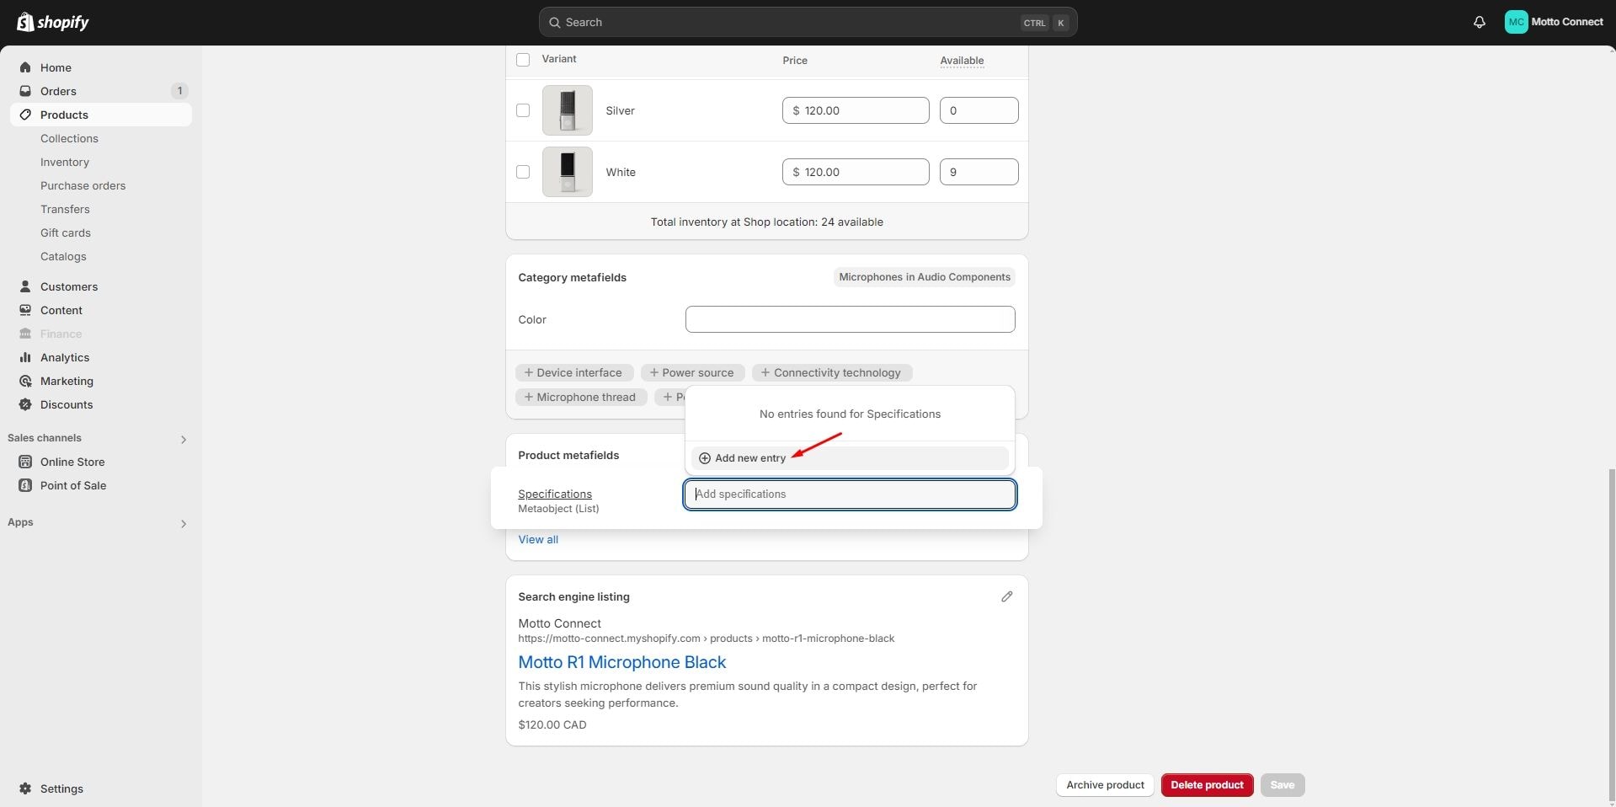Toggle select-all variants checkbox
Image resolution: width=1616 pixels, height=807 pixels.
coord(523,60)
